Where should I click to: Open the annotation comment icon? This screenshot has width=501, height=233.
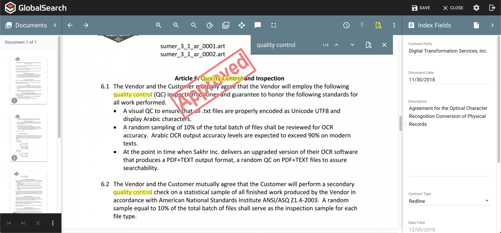click(258, 25)
